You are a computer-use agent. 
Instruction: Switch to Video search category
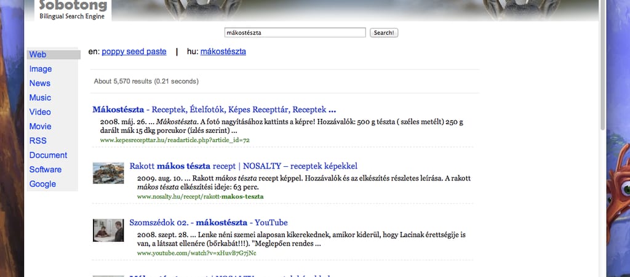[x=40, y=112]
